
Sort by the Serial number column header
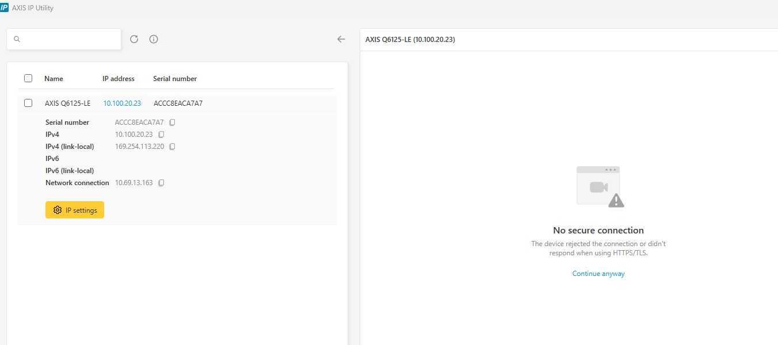[174, 79]
